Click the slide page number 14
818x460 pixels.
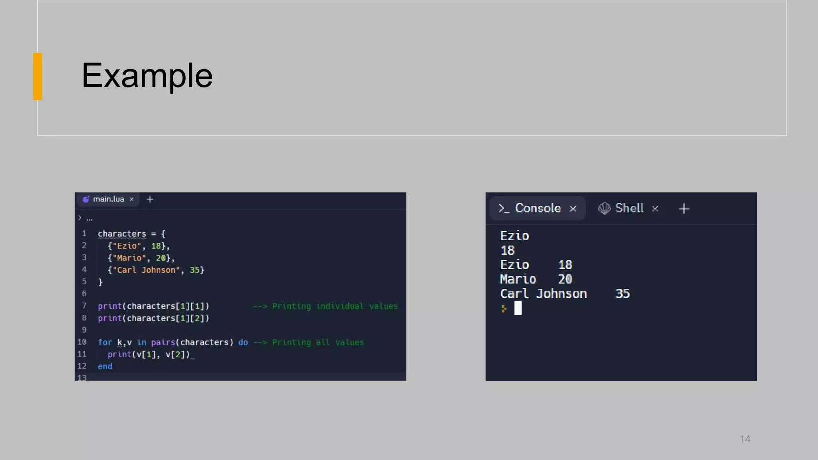745,439
